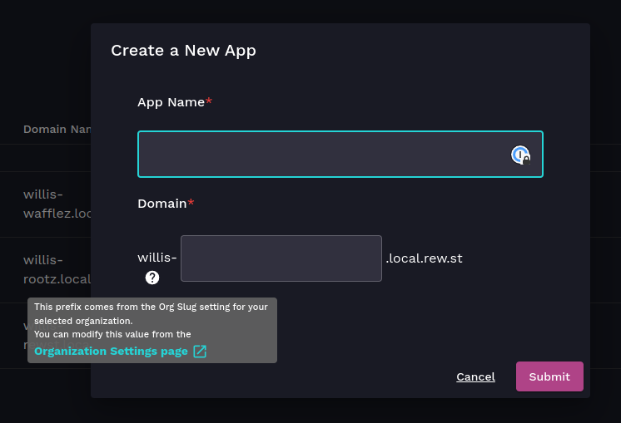This screenshot has width=621, height=423.
Task: Click the willis- domain prefix text
Action: (156, 258)
